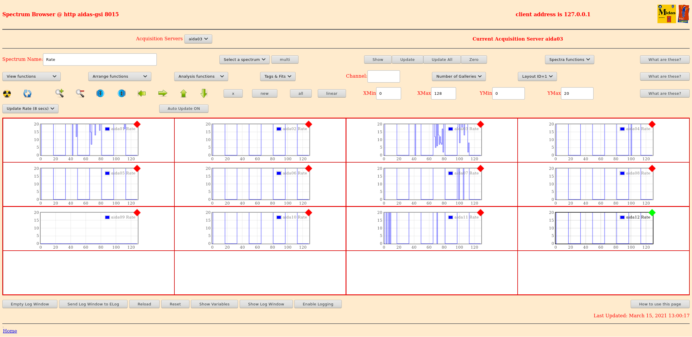Viewport: 692px width, 337px height.
Task: Click the zoom in magnifier icon
Action: click(59, 93)
